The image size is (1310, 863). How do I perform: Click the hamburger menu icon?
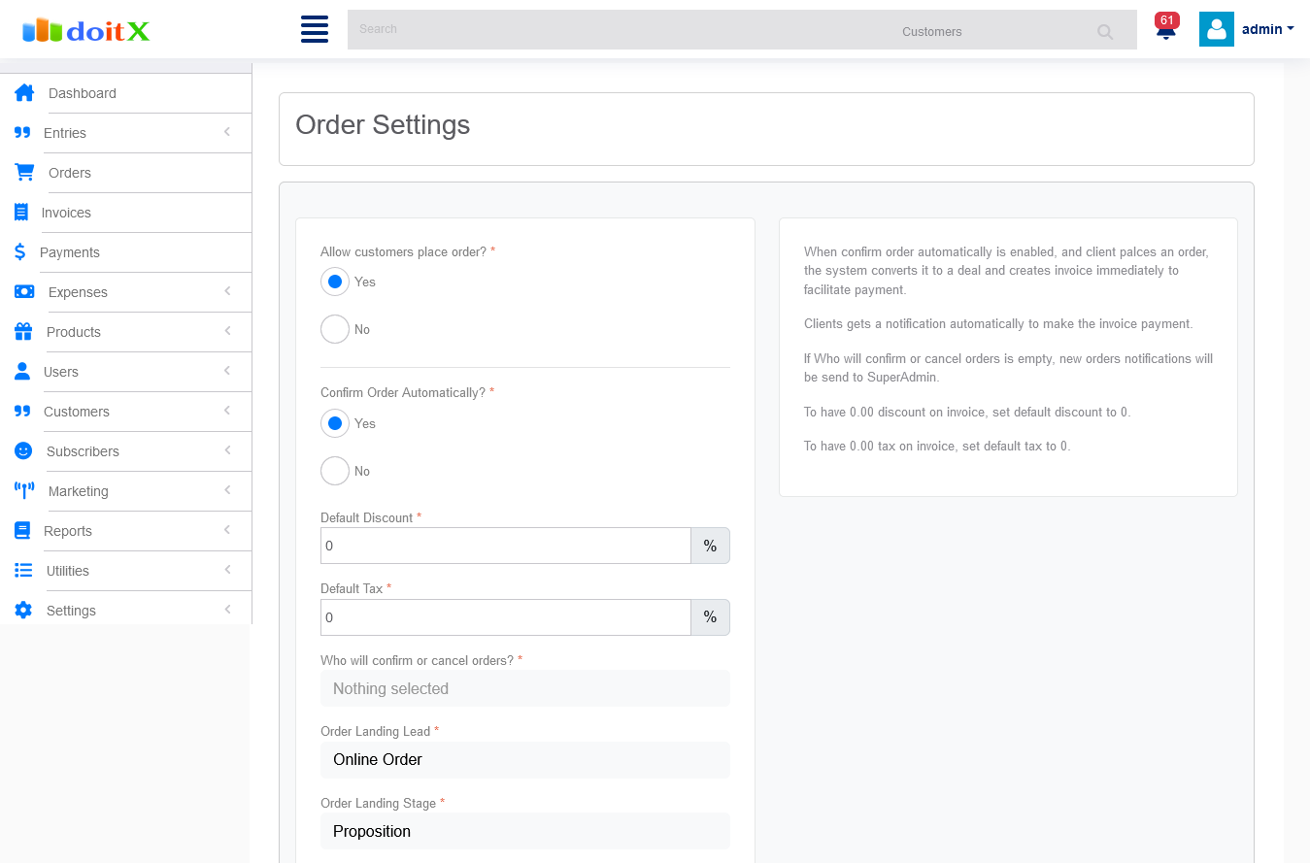click(315, 29)
